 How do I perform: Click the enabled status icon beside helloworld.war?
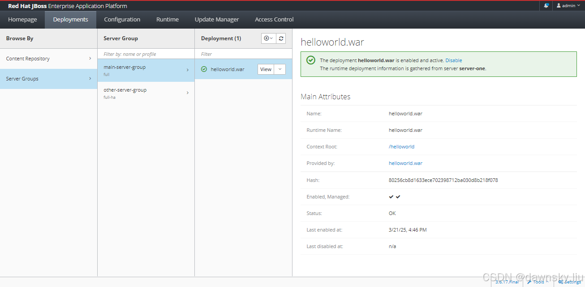[204, 69]
